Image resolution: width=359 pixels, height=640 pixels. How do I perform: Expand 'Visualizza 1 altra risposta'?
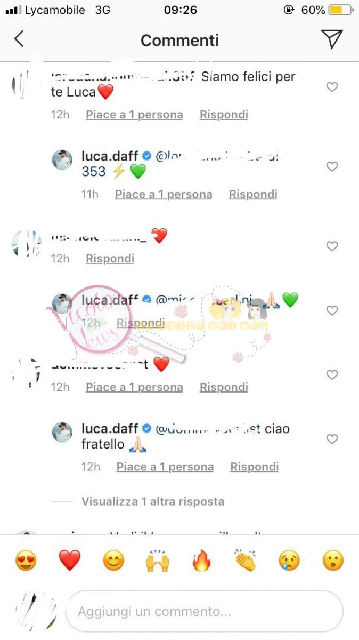(153, 501)
